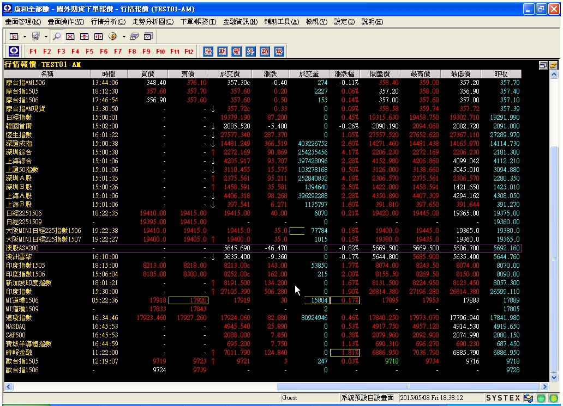Click the red X close-frame toolbar icon
The image size is (563, 406).
coord(70,36)
